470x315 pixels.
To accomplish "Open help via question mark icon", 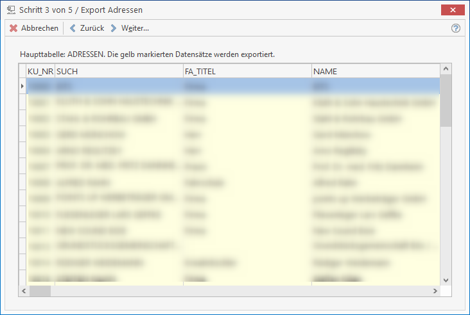I will [x=456, y=28].
